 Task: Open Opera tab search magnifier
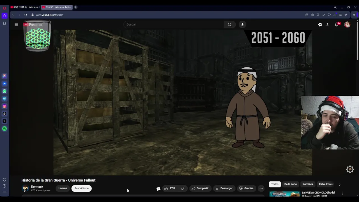(335, 7)
